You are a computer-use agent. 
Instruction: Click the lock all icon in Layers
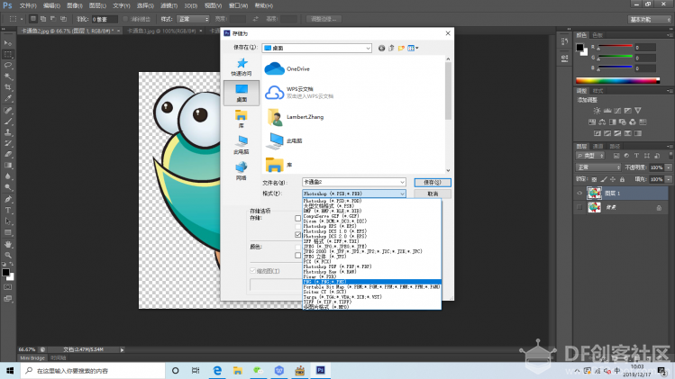pos(622,179)
